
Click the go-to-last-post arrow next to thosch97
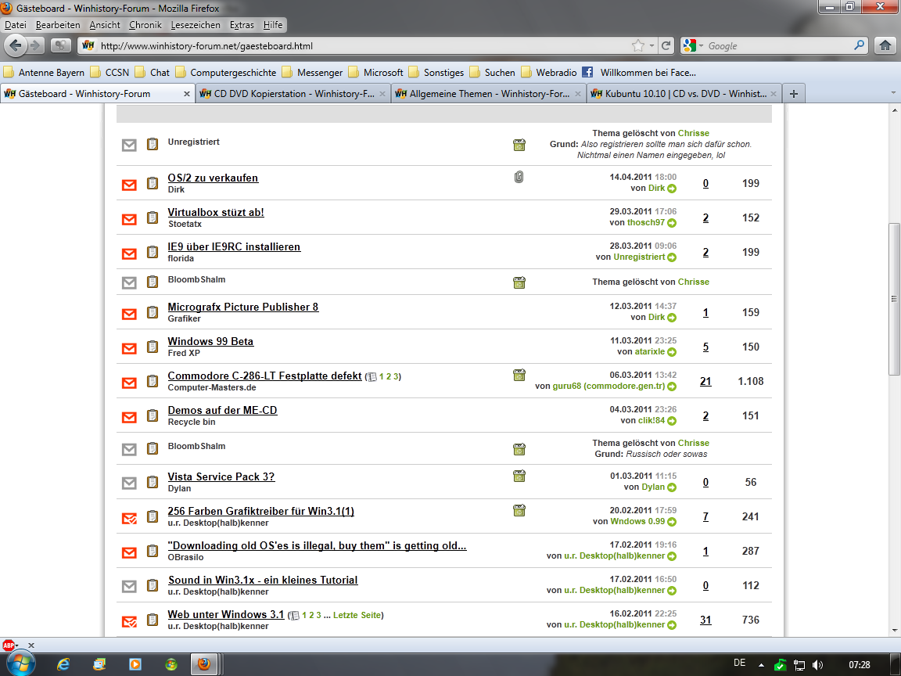pos(672,223)
